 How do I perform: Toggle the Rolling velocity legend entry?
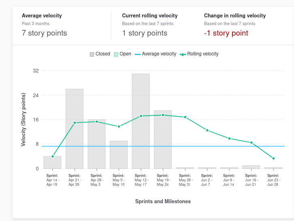point(199,54)
